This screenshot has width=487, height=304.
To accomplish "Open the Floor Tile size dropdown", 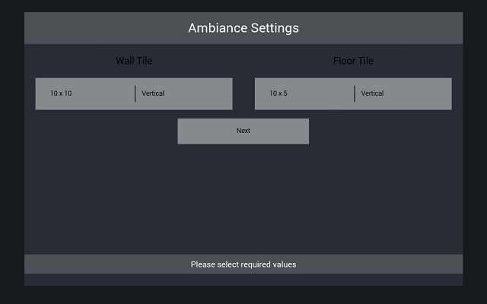I will [304, 93].
